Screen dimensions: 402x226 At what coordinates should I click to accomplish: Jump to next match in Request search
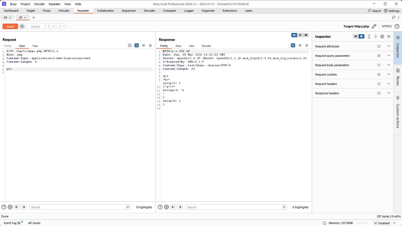click(24, 207)
